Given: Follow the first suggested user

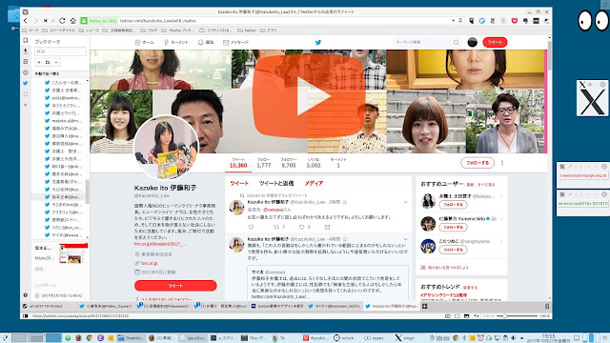Looking at the screenshot, I should tap(453, 205).
